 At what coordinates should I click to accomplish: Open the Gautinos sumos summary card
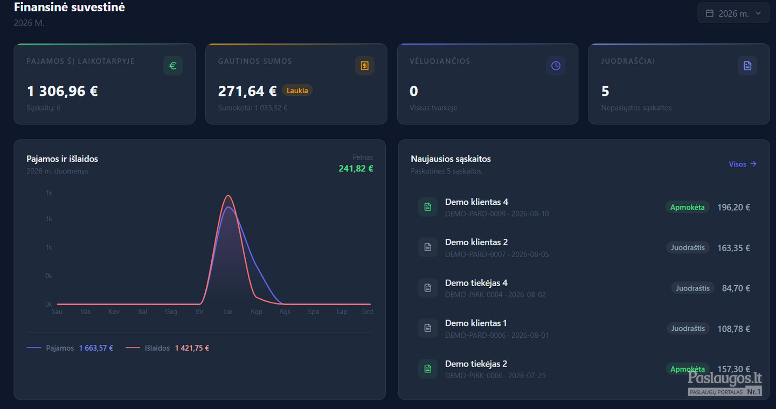click(x=296, y=84)
